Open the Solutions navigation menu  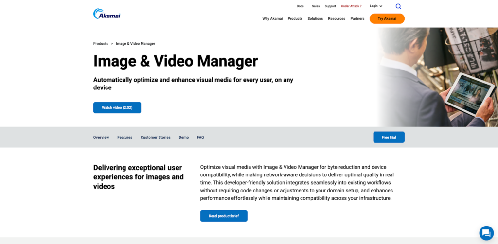[315, 19]
